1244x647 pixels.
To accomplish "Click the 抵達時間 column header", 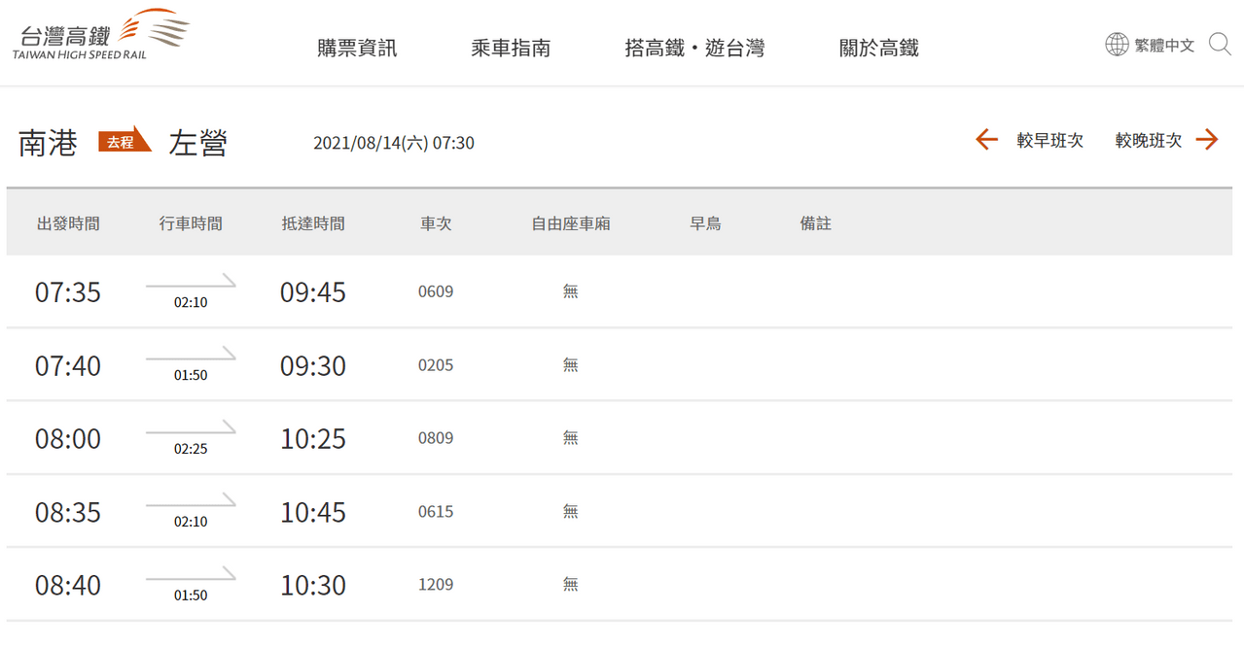I will [x=313, y=223].
